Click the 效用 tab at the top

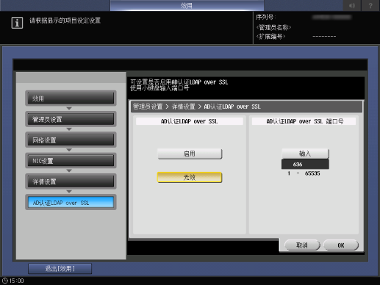pos(187,5)
